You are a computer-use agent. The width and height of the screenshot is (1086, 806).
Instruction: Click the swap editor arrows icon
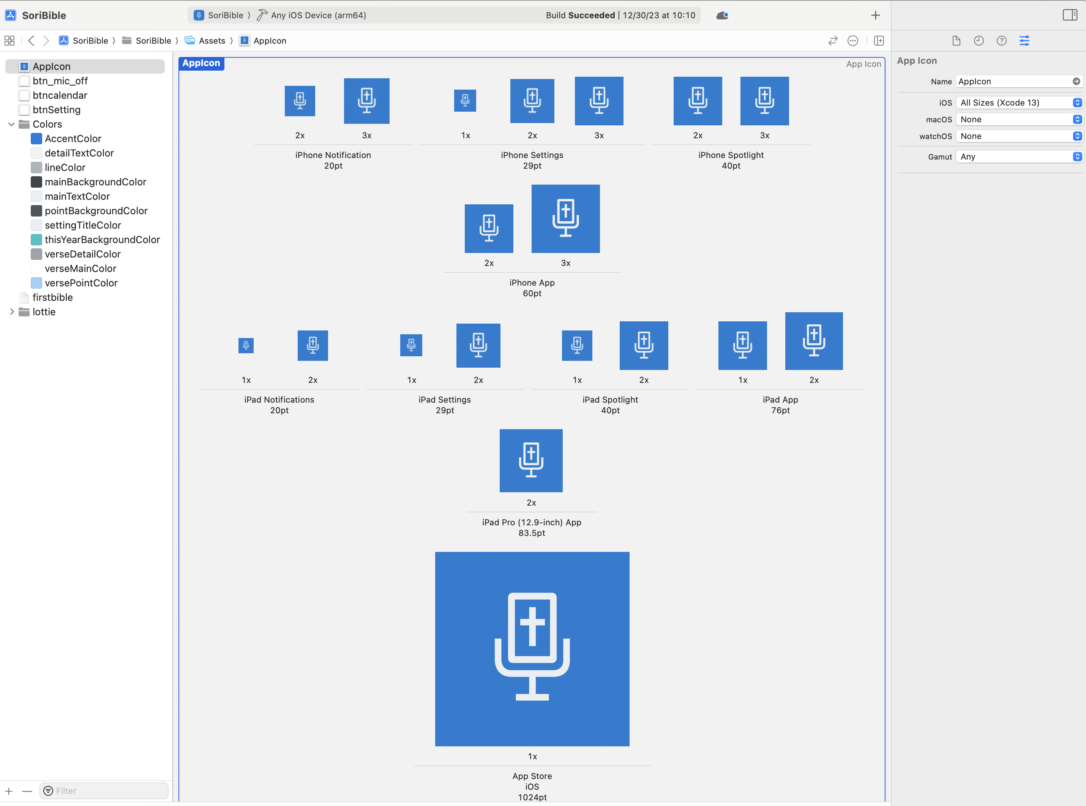[833, 41]
